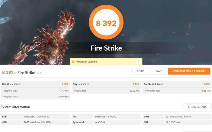Click Intel Core i7 6700HQ entry
The height and width of the screenshot is (132, 212).
(x=105, y=117)
